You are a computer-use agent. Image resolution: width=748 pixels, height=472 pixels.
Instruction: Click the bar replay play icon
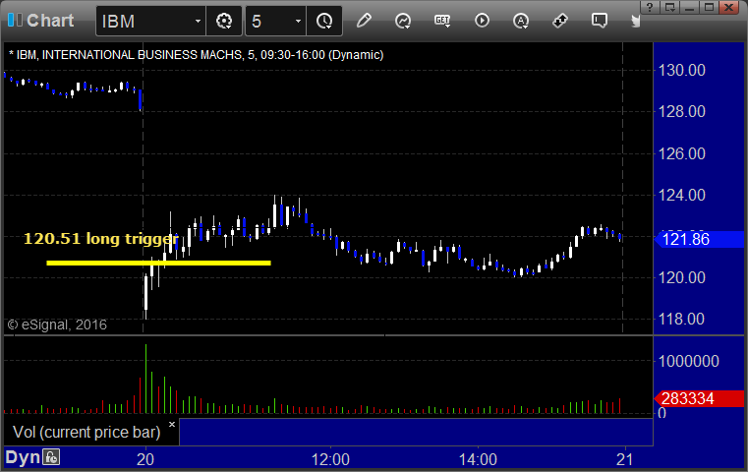click(x=482, y=21)
